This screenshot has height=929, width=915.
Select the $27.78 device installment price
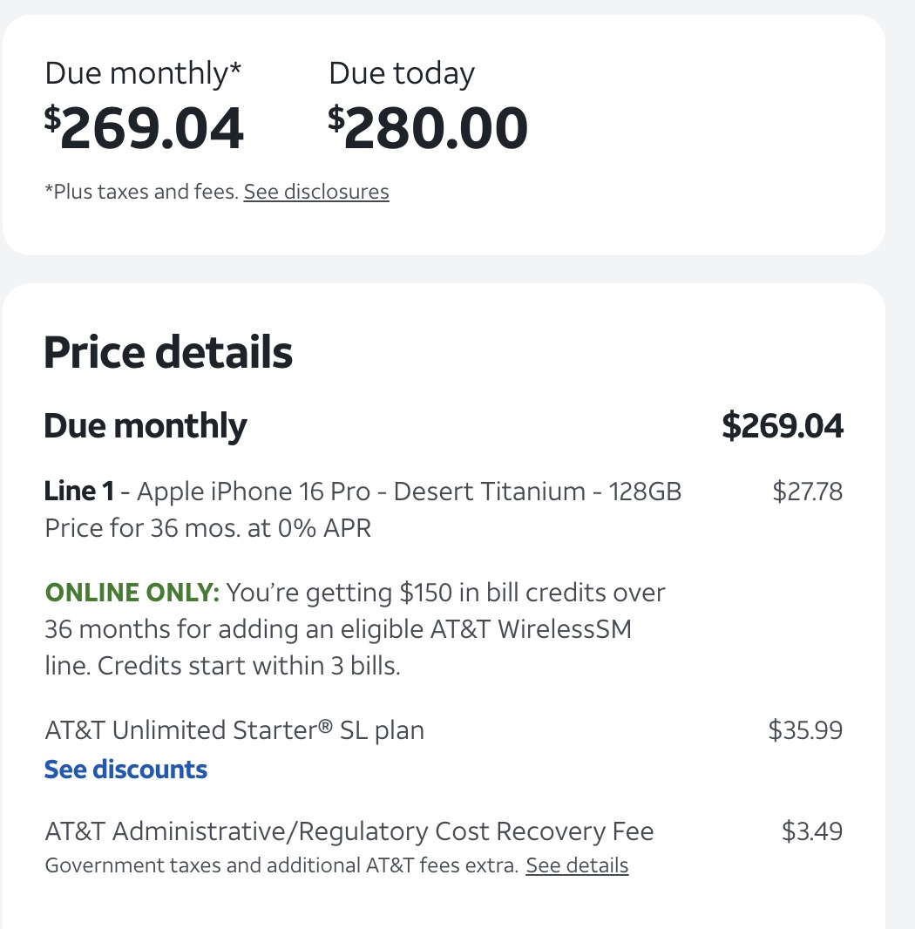pos(807,492)
